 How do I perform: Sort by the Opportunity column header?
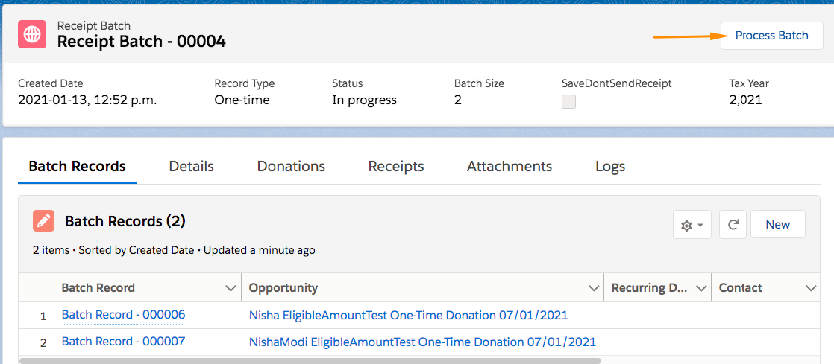[x=283, y=288]
